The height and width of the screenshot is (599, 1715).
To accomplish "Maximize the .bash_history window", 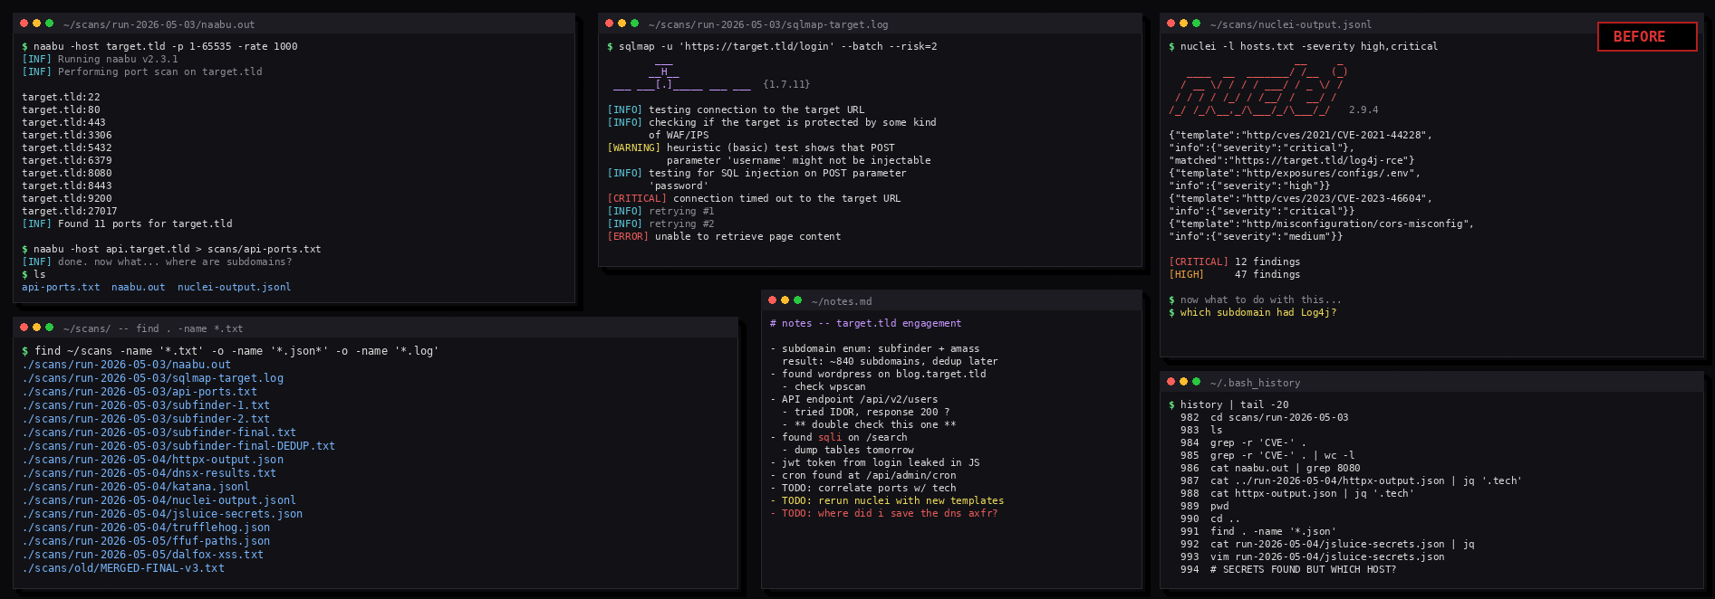I will (x=1197, y=382).
